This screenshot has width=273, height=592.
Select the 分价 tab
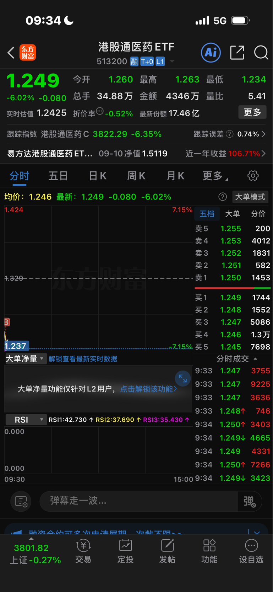click(258, 214)
